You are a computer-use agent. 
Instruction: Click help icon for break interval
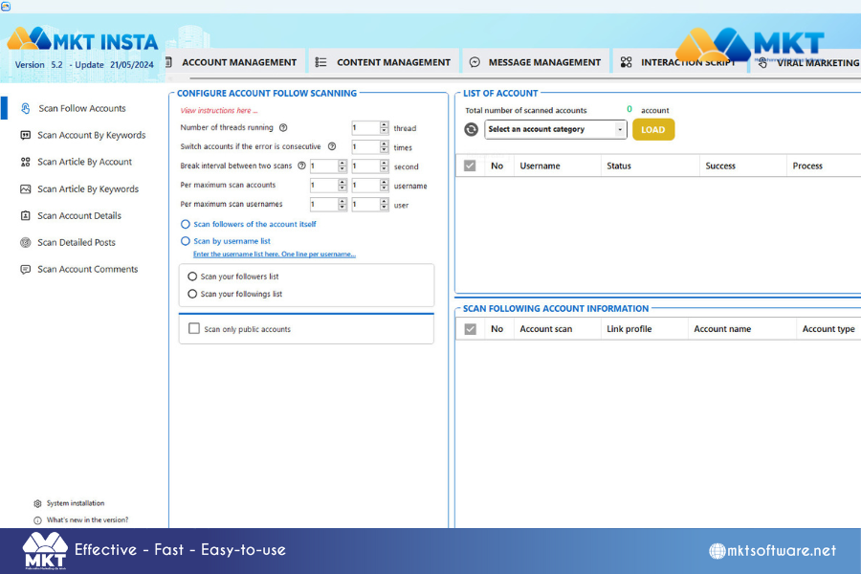(301, 166)
